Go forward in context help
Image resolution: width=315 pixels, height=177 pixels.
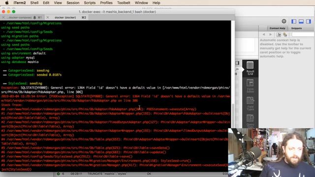click(x=271, y=34)
